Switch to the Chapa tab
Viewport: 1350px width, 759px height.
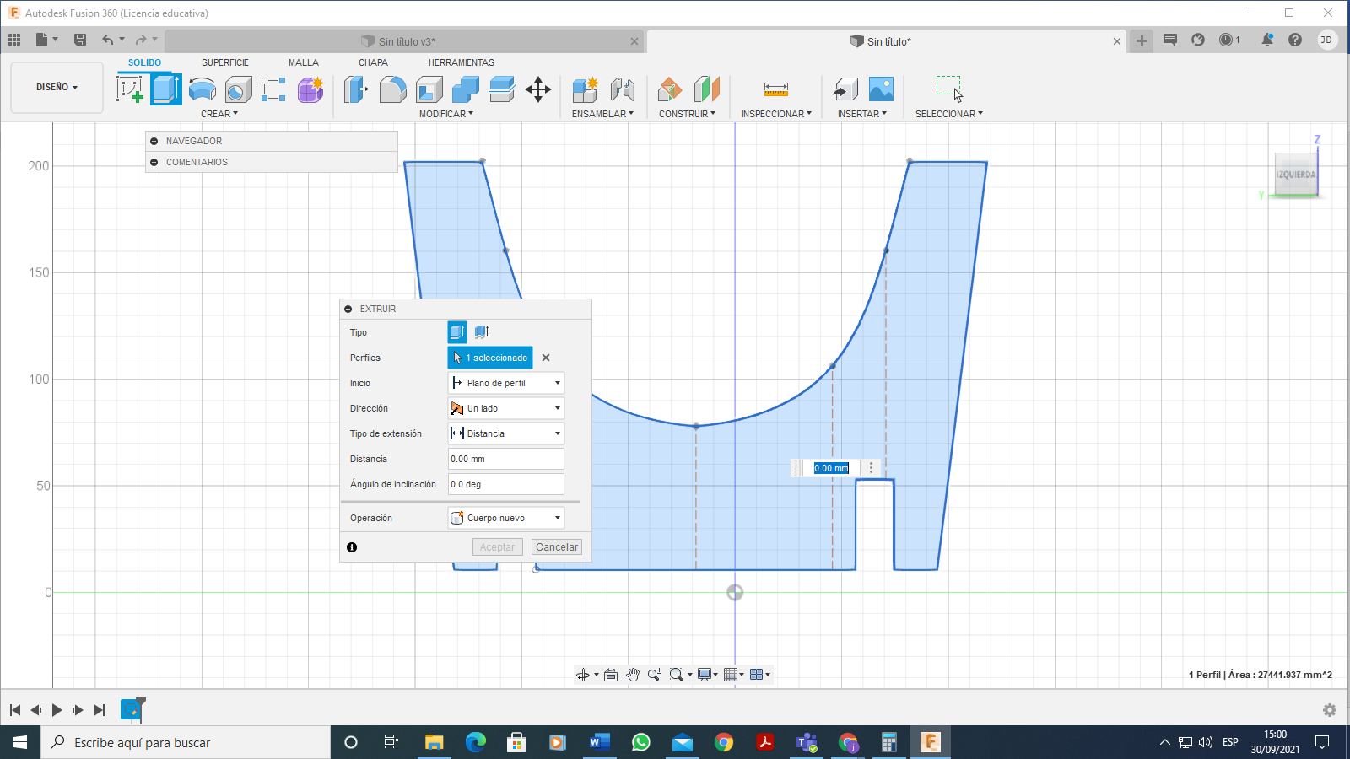[x=373, y=62]
